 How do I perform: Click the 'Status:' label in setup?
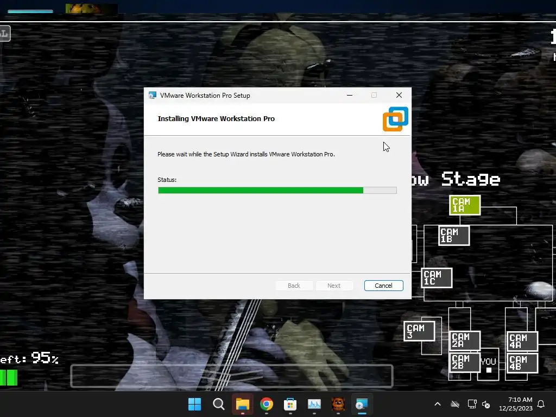pos(167,180)
